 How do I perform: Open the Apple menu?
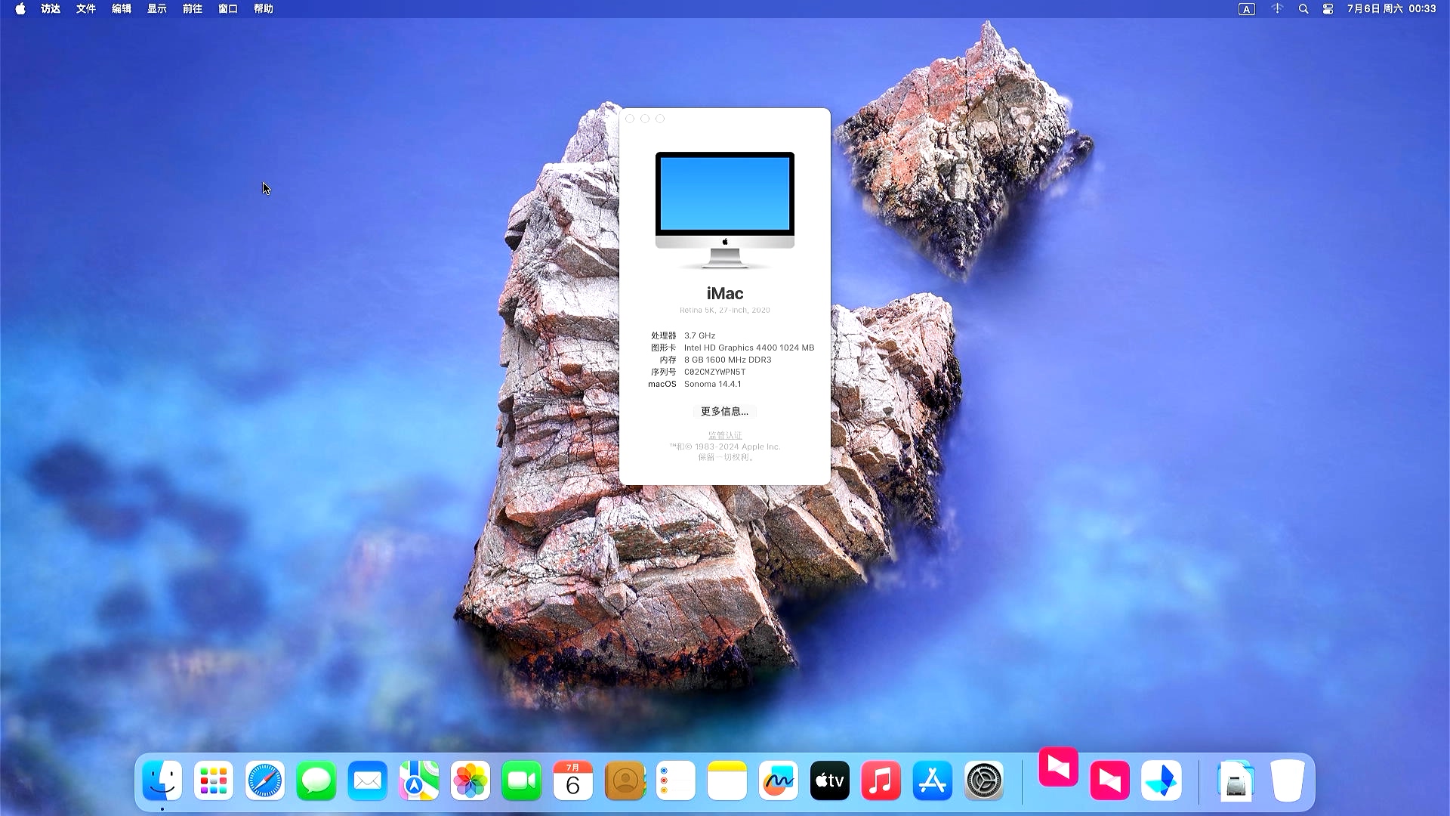coord(20,9)
